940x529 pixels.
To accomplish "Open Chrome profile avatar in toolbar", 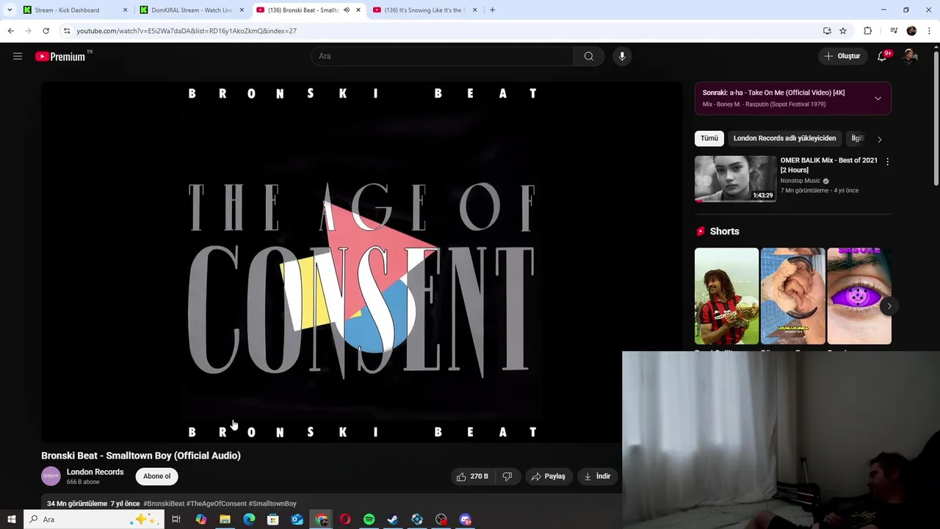I will tap(911, 31).
